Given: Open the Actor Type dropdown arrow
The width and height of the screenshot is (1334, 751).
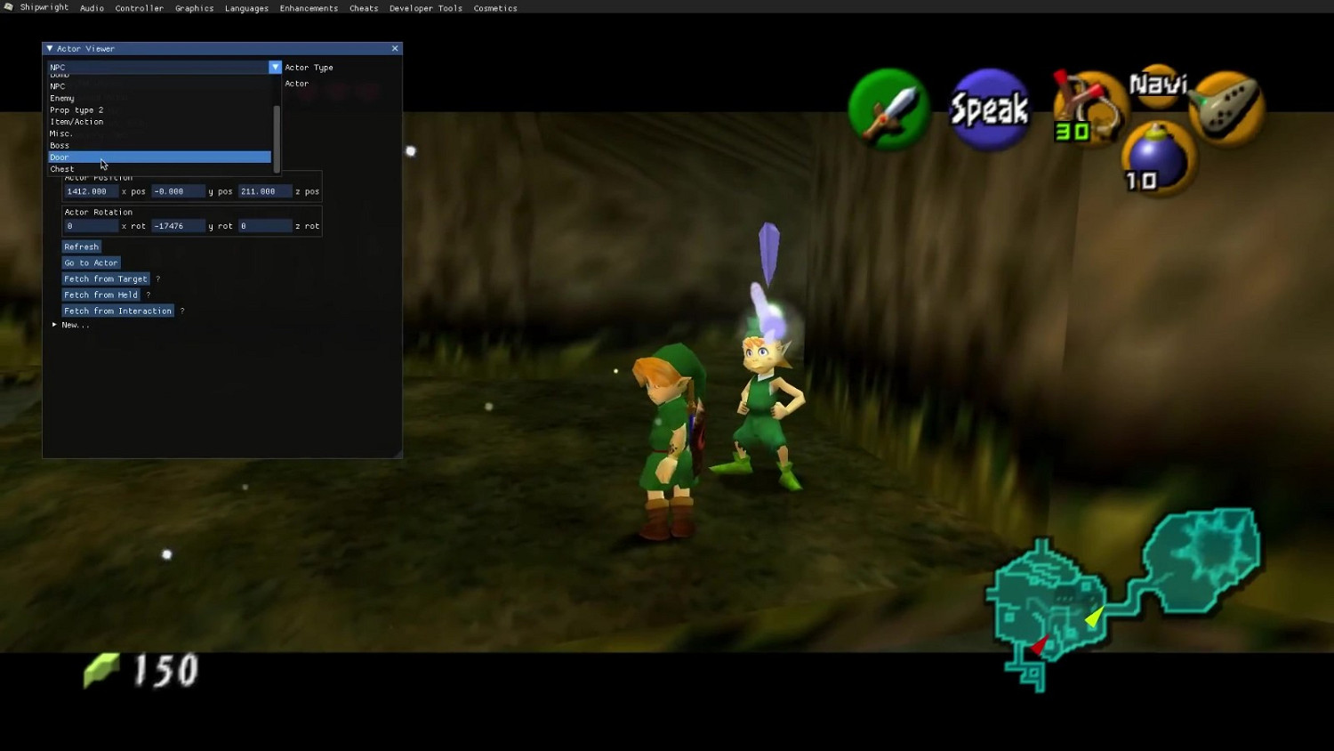Looking at the screenshot, I should point(275,68).
